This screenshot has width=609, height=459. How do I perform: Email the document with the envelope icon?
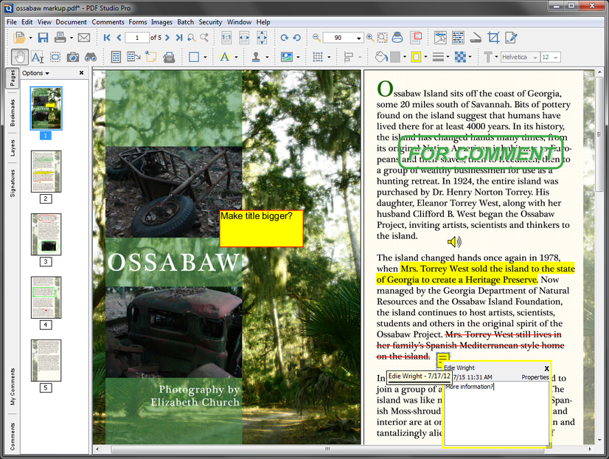point(84,38)
